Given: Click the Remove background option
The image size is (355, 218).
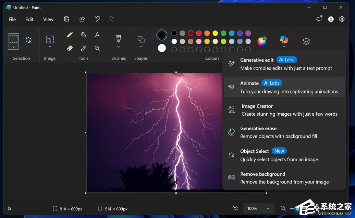Looking at the screenshot, I should pyautogui.click(x=262, y=174).
